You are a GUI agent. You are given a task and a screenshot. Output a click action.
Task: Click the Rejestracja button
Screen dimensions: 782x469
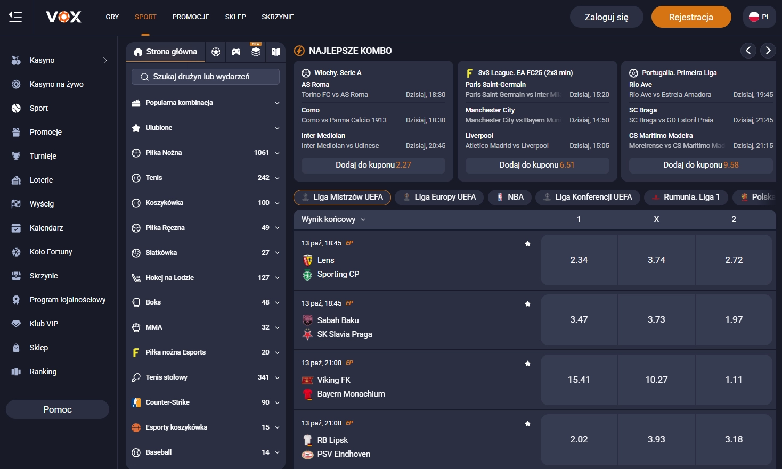tap(691, 17)
